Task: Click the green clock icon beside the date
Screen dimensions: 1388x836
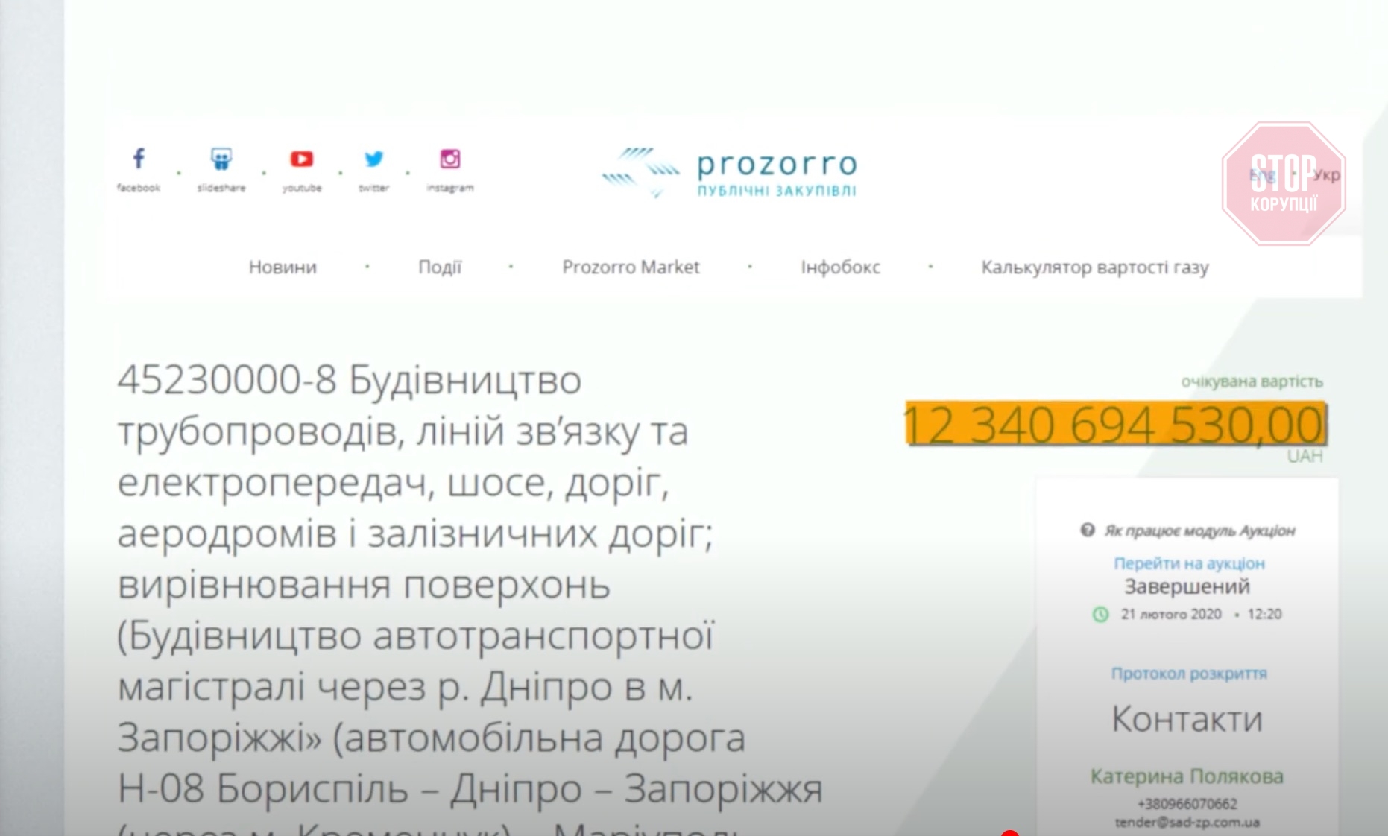Action: point(1100,615)
